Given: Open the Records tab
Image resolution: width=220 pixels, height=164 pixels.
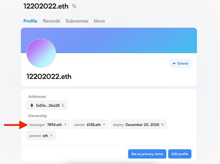Looking at the screenshot, I should pyautogui.click(x=52, y=21).
